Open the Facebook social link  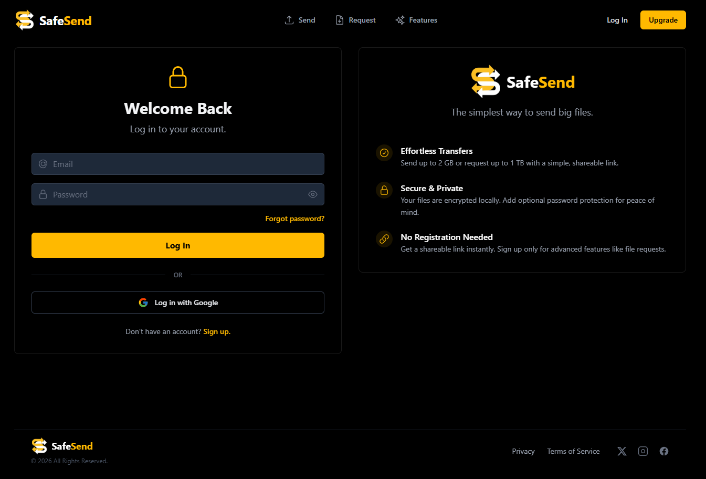[x=664, y=451]
